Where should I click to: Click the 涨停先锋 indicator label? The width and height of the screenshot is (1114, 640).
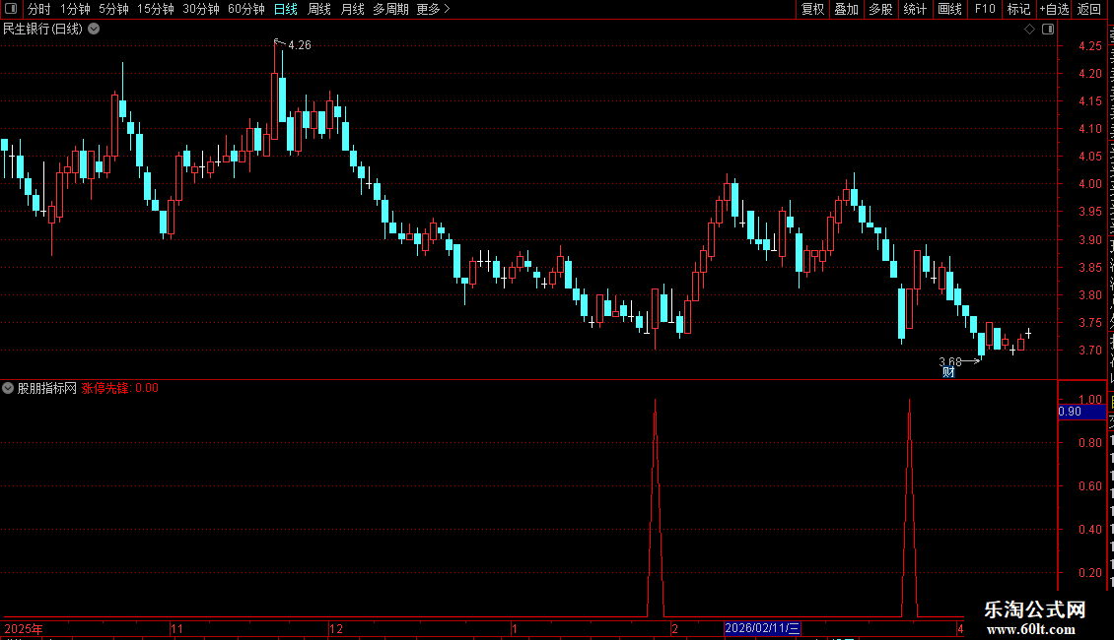[x=105, y=388]
